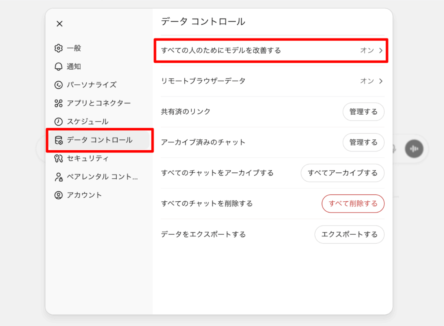444x326 pixels.
Task: Click the red すべて削除する button
Action: [x=353, y=203]
